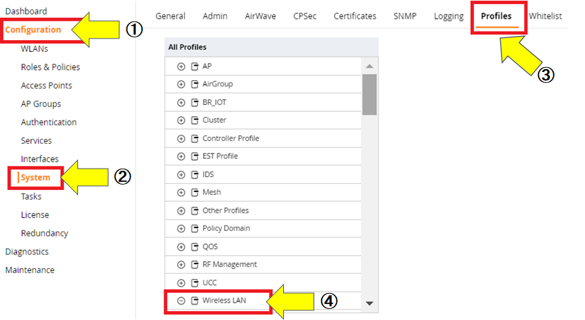Expand the Controller Profile group
This screenshot has width=585, height=320.
[181, 138]
